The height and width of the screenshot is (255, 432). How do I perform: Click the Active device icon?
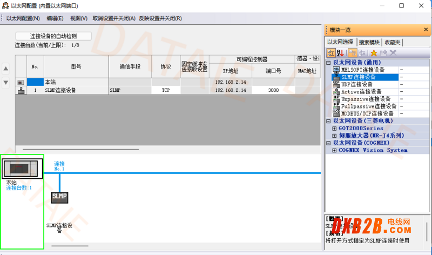[336, 92]
